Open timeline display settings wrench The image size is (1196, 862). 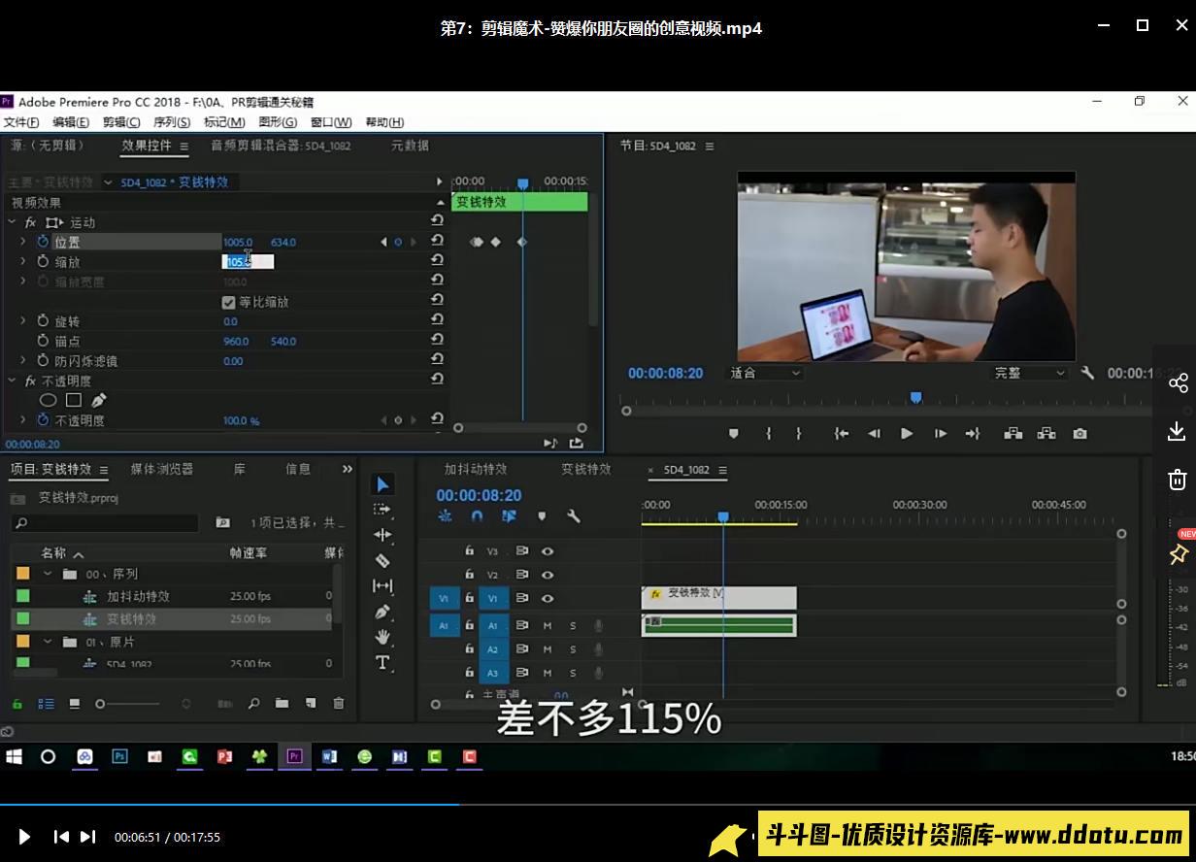[573, 516]
